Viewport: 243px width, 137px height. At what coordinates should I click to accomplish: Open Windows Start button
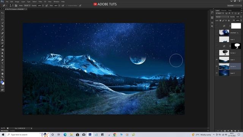3,134
